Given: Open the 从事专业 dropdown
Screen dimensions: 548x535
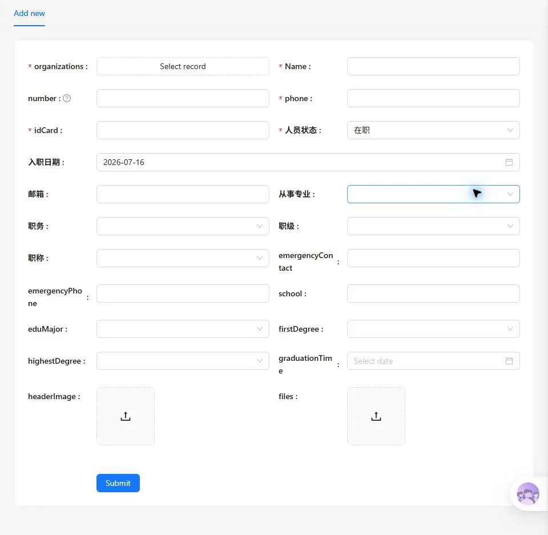Looking at the screenshot, I should pyautogui.click(x=433, y=194).
